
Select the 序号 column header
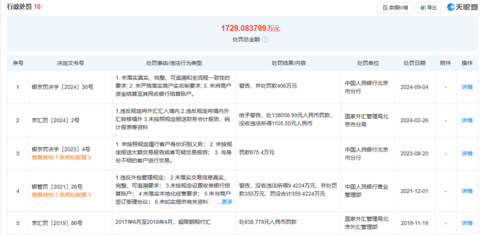[x=18, y=63]
